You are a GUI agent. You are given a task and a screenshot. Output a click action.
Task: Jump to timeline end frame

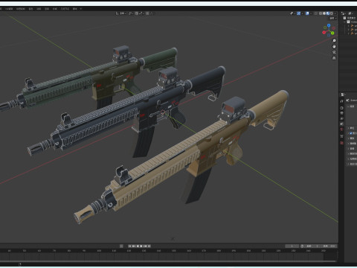pyautogui.click(x=149, y=246)
